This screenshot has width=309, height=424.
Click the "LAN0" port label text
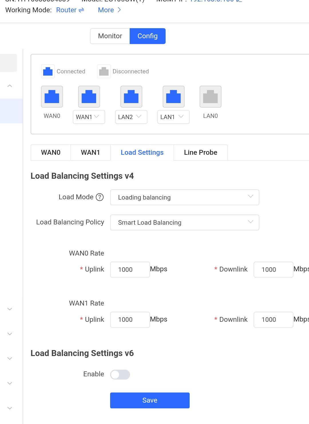(x=211, y=116)
